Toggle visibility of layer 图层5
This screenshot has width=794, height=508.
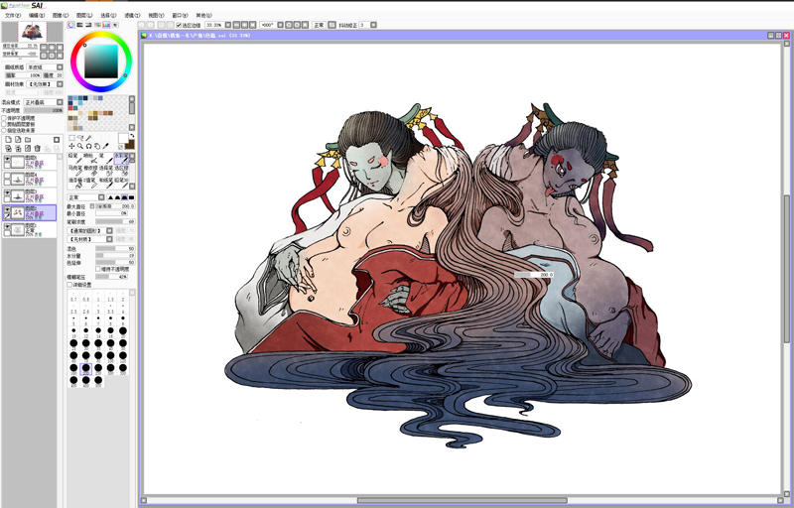tap(7, 159)
